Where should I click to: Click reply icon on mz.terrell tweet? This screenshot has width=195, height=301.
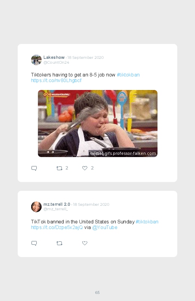pos(34,243)
